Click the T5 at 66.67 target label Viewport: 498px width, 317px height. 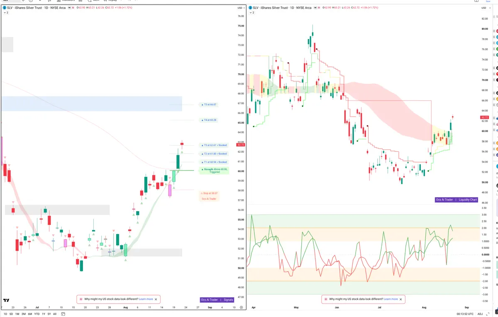208,105
